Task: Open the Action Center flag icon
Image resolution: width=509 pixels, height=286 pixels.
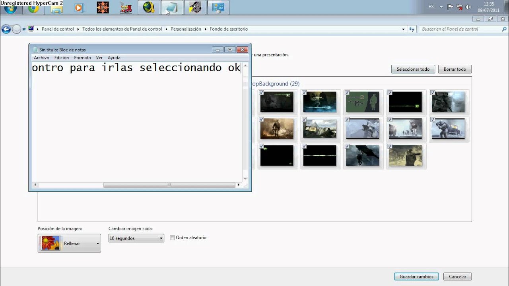Action: click(x=451, y=7)
